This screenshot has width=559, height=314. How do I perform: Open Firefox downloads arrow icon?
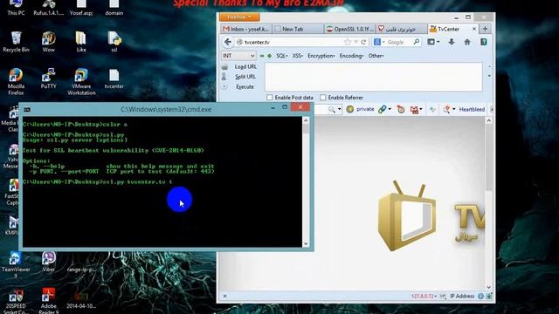[452, 42]
